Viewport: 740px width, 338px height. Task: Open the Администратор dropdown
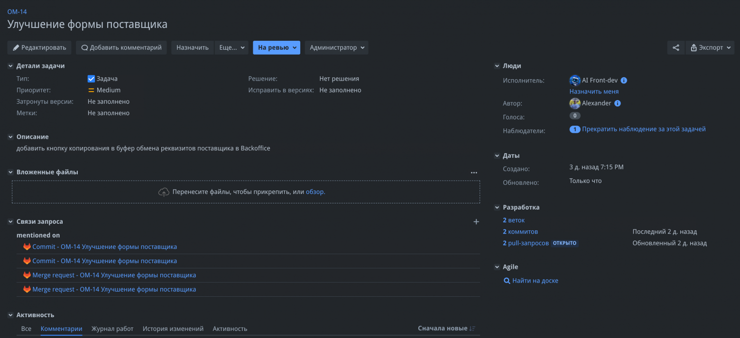click(337, 47)
